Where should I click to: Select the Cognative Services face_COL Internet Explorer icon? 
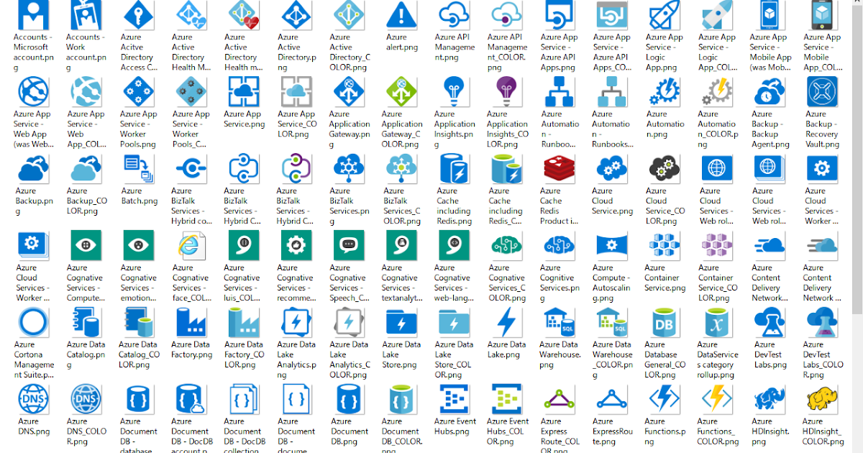point(191,245)
